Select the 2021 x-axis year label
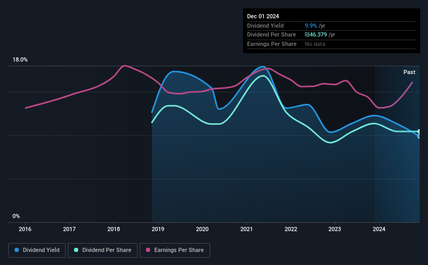Image resolution: width=428 pixels, height=265 pixels. (x=247, y=229)
